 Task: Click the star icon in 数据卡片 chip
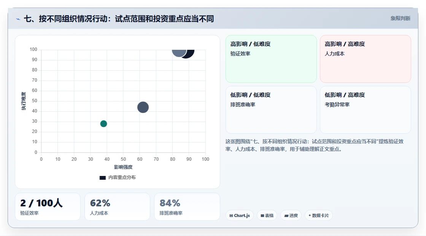pos(310,215)
